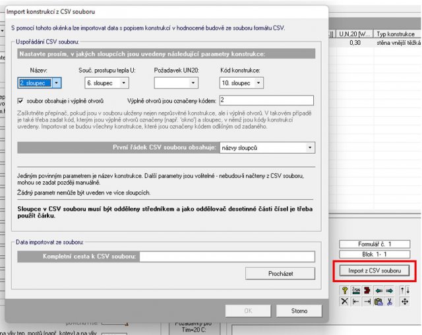Focus the 'Výplně otvorů jsou označeny kódem' field
The image size is (422, 335).
click(266, 100)
